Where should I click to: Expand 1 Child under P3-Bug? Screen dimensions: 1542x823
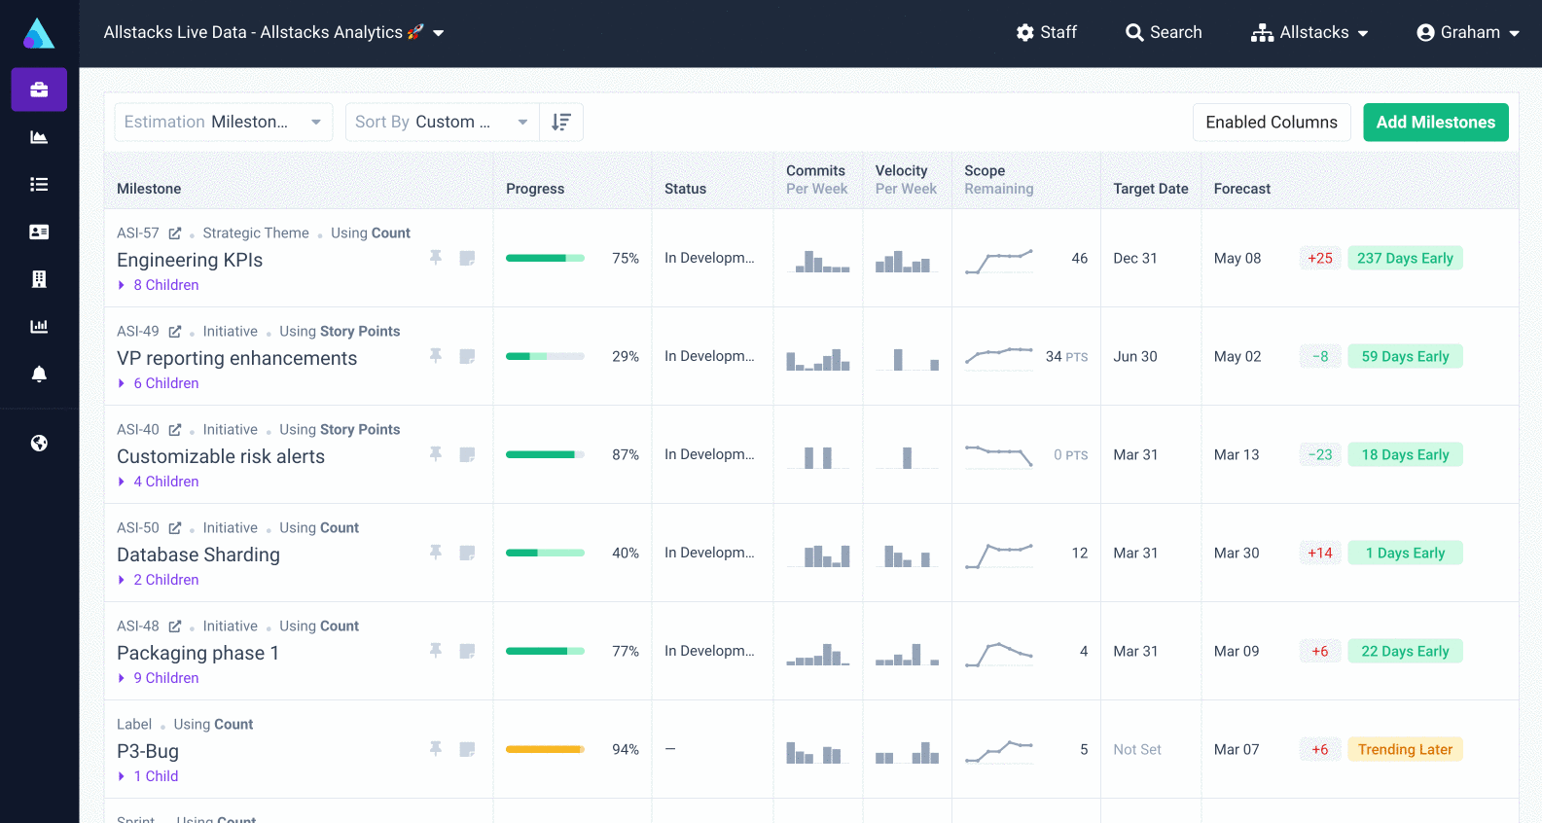click(x=148, y=776)
